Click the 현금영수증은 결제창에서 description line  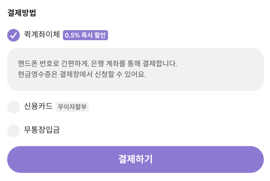pos(82,74)
